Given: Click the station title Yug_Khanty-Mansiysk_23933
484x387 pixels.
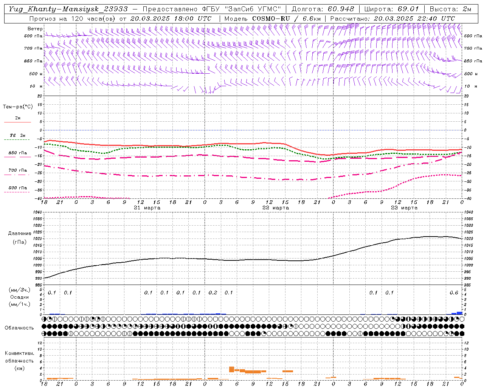Looking at the screenshot, I should 68,9.
